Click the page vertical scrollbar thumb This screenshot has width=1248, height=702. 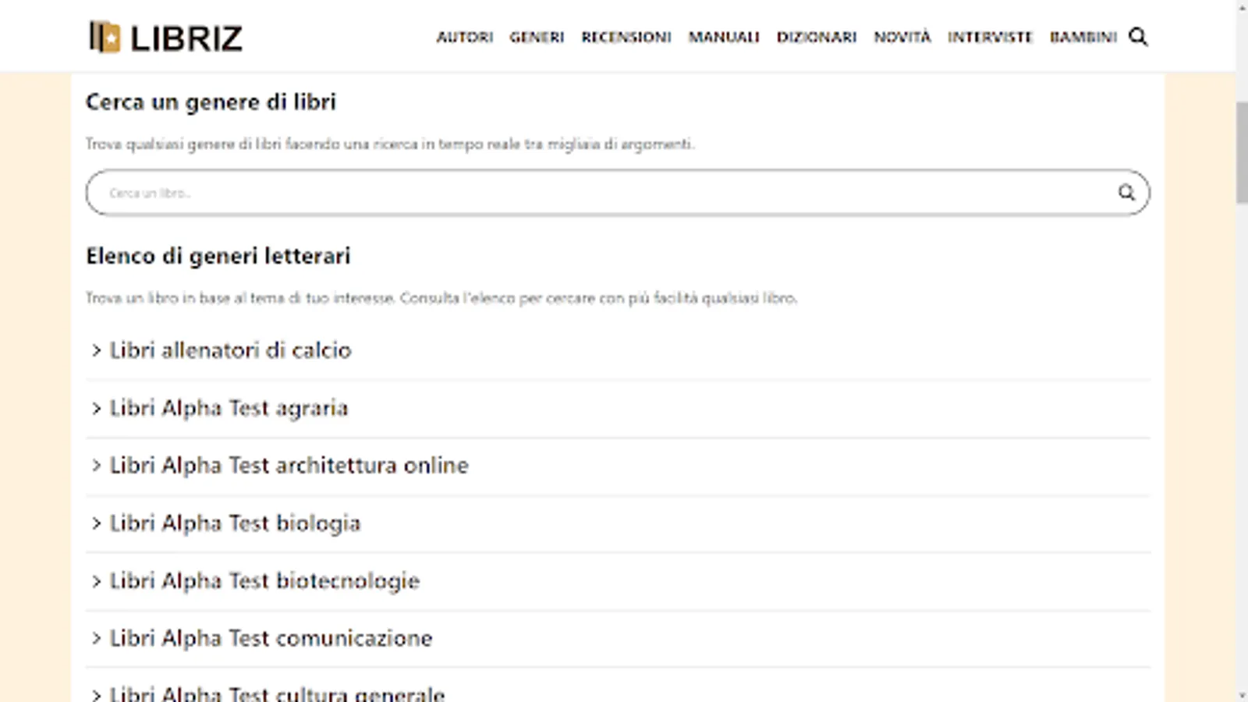click(x=1241, y=152)
